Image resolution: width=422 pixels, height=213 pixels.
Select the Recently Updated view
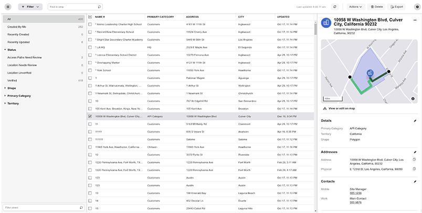pos(44,42)
